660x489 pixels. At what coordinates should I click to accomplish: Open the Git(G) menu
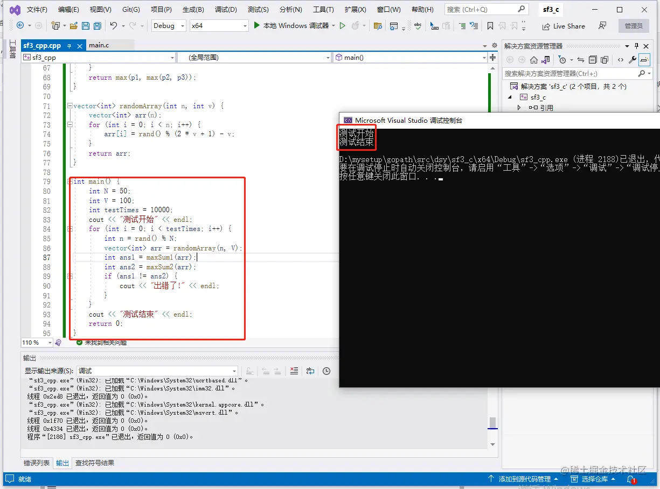click(x=131, y=10)
